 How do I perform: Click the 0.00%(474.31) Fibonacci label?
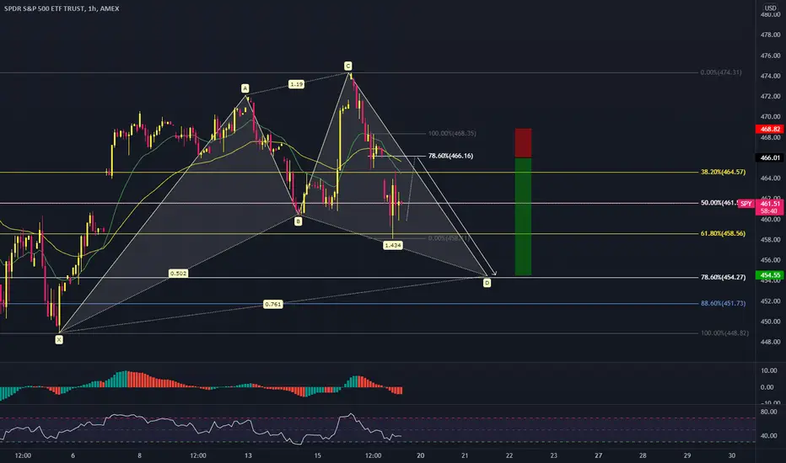(x=721, y=72)
